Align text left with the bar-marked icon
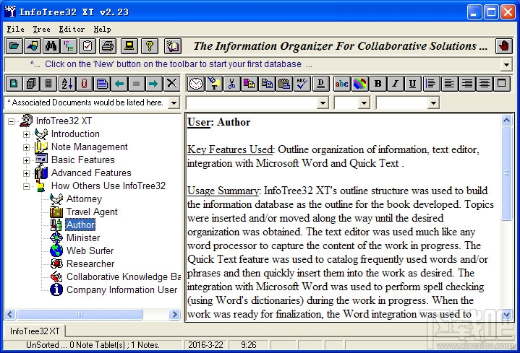Screen dimensions: 520x353 pos(431,84)
